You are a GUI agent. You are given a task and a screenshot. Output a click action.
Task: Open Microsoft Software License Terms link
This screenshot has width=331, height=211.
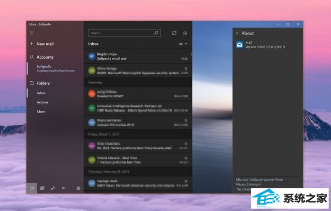[260, 179]
